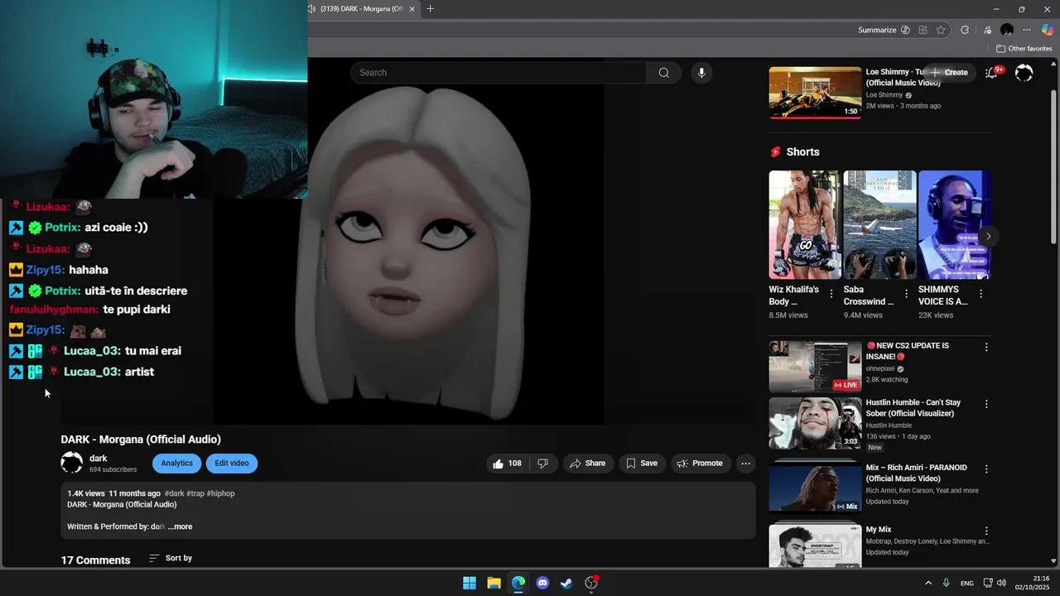Open the Edge media control icon

(x=987, y=30)
